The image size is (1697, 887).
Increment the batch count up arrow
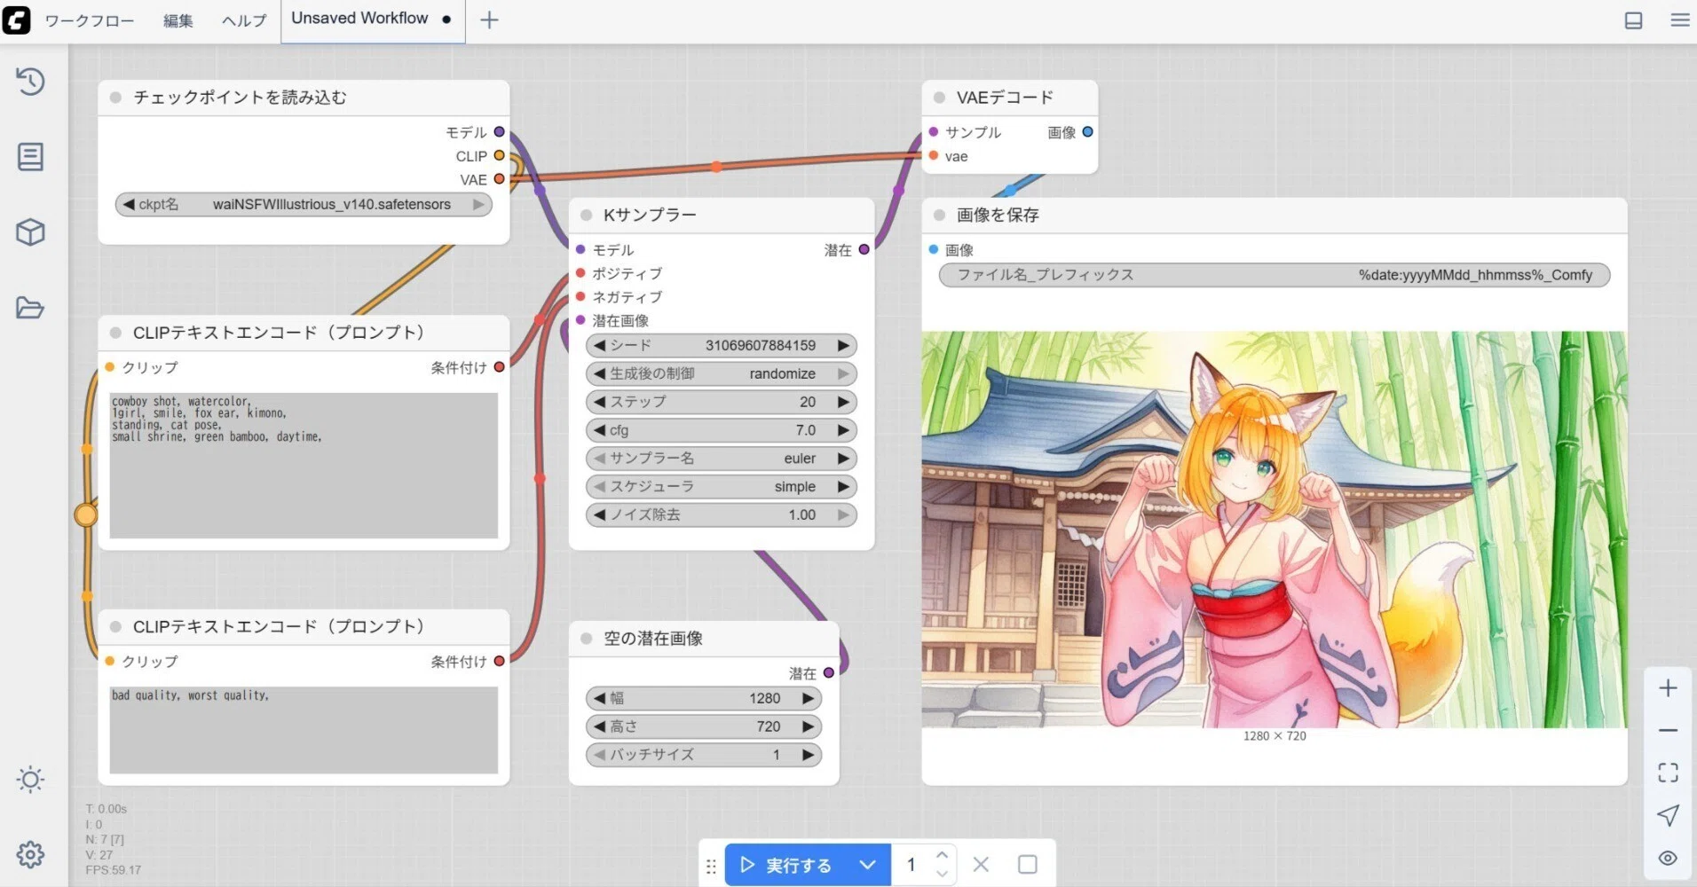point(942,855)
